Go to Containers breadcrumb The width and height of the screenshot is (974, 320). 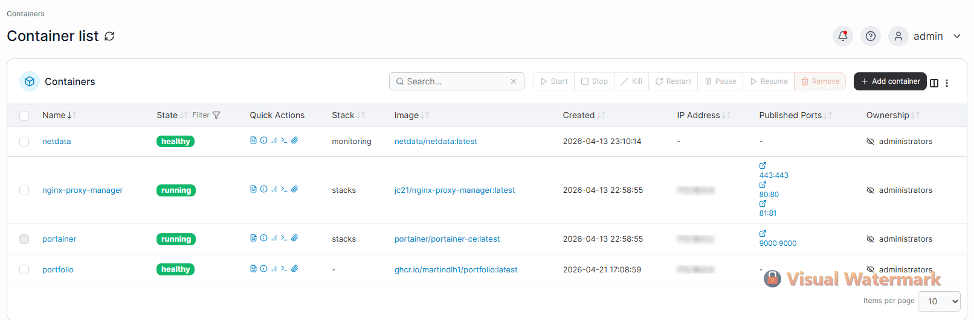pos(25,14)
